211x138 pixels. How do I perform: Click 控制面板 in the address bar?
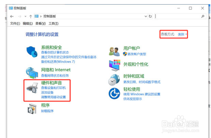pyautogui.click(x=49, y=16)
